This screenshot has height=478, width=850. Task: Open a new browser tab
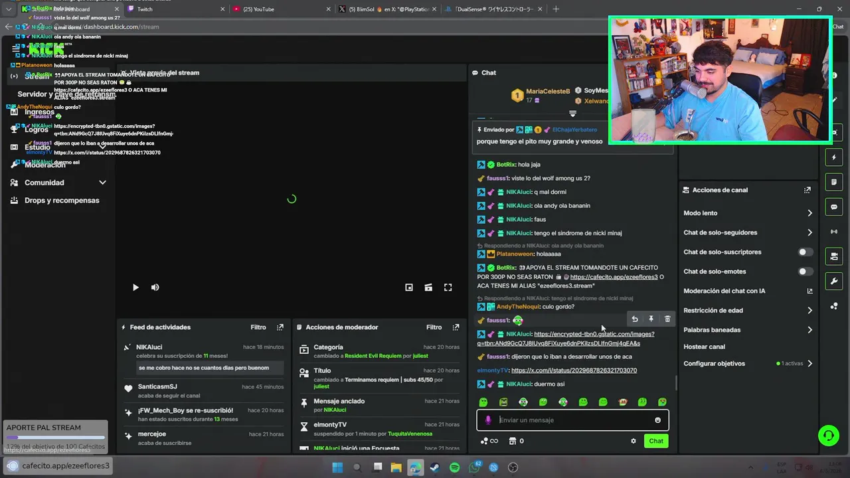(x=556, y=9)
